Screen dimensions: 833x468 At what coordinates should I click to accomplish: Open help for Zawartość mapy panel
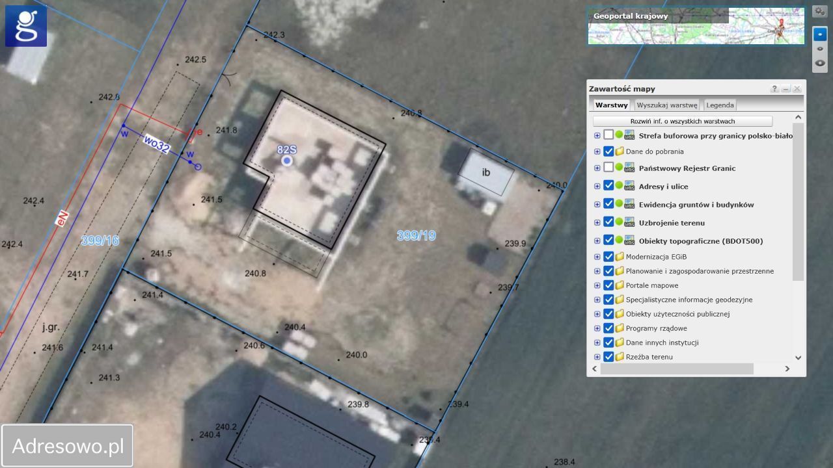click(775, 89)
